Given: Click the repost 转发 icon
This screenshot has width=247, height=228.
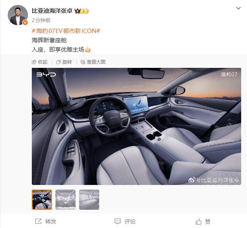Looking at the screenshot, I should [38, 221].
